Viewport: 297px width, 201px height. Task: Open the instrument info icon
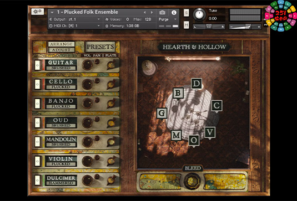174,13
